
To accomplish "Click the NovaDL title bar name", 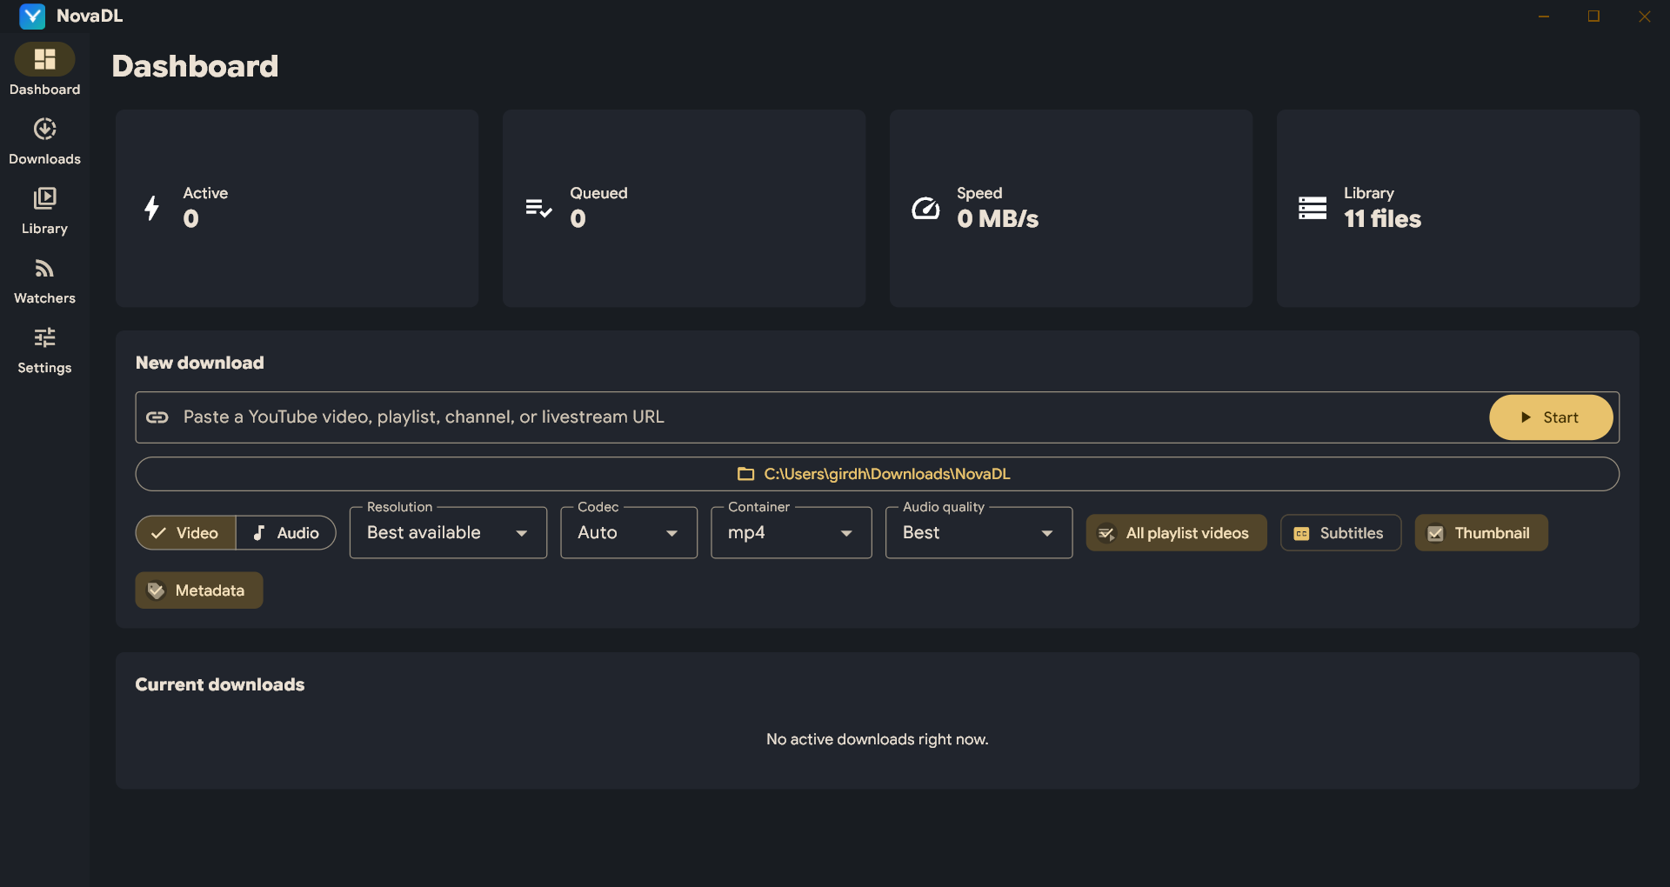I will 90,16.
